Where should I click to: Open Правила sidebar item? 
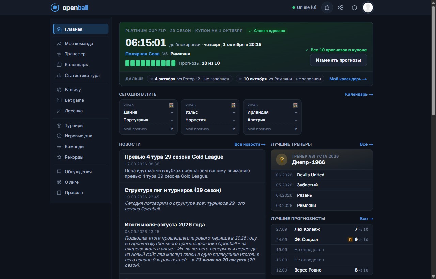click(81, 193)
